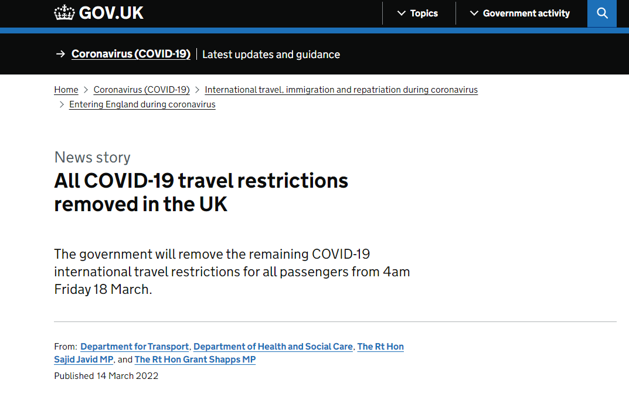Click Home in the breadcrumb trail
Screen dimensions: 629x403
coord(66,89)
